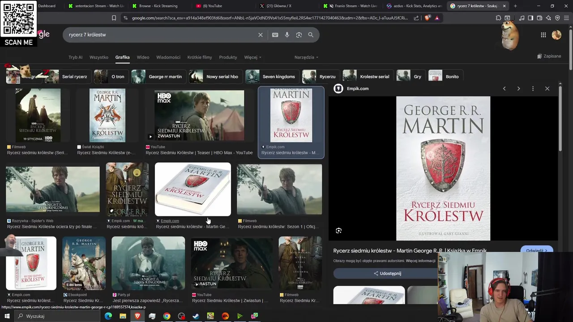Screen dimensions: 573x322
Task: Expand the Więcej dropdown
Action: (x=252, y=57)
